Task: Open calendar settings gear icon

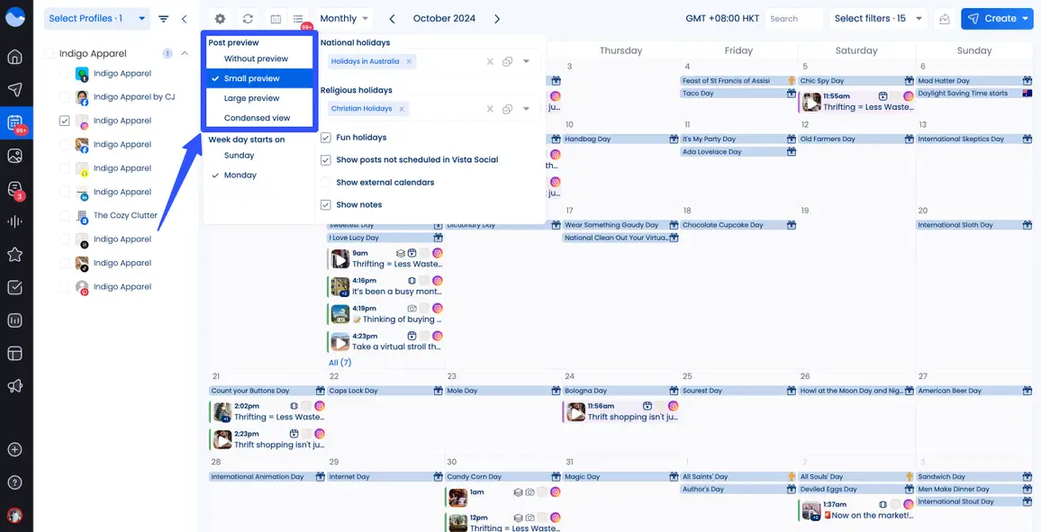Action: [x=221, y=19]
